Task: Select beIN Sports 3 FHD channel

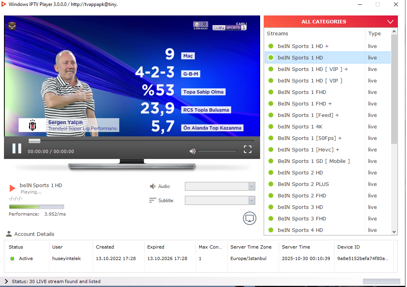Action: [302, 219]
